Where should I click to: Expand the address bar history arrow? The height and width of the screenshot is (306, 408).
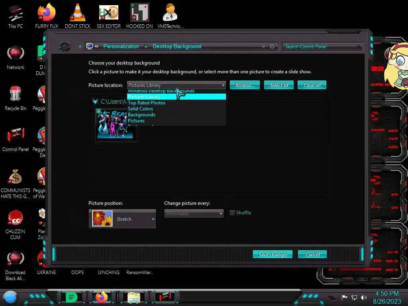coord(264,47)
